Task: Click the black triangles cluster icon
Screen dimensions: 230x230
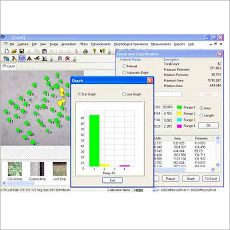Action: pyautogui.click(x=29, y=59)
